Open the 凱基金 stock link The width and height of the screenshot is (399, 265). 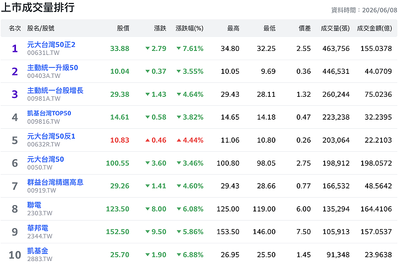click(38, 251)
